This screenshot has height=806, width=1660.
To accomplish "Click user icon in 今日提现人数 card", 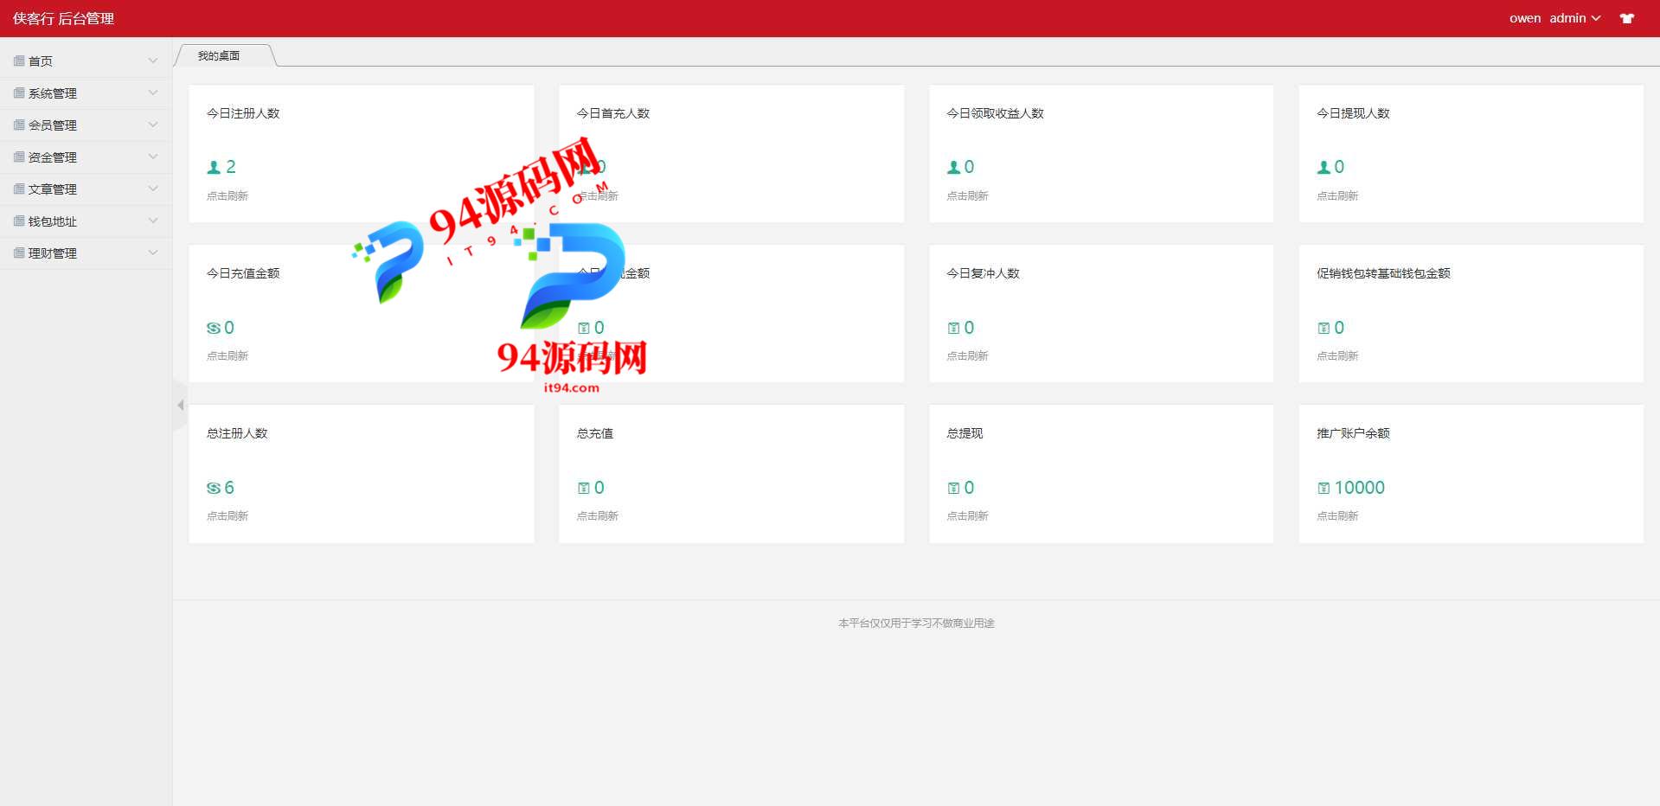I will (x=1324, y=167).
